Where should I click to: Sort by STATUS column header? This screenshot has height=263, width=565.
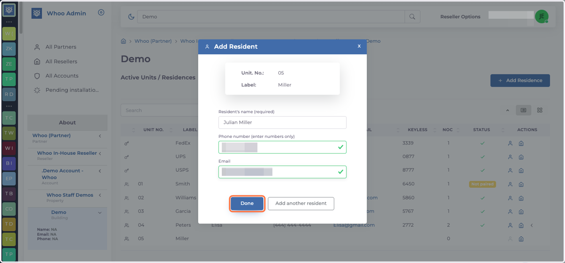[482, 130]
